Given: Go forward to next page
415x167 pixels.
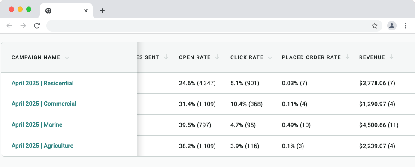Looking at the screenshot, I should pos(23,26).
